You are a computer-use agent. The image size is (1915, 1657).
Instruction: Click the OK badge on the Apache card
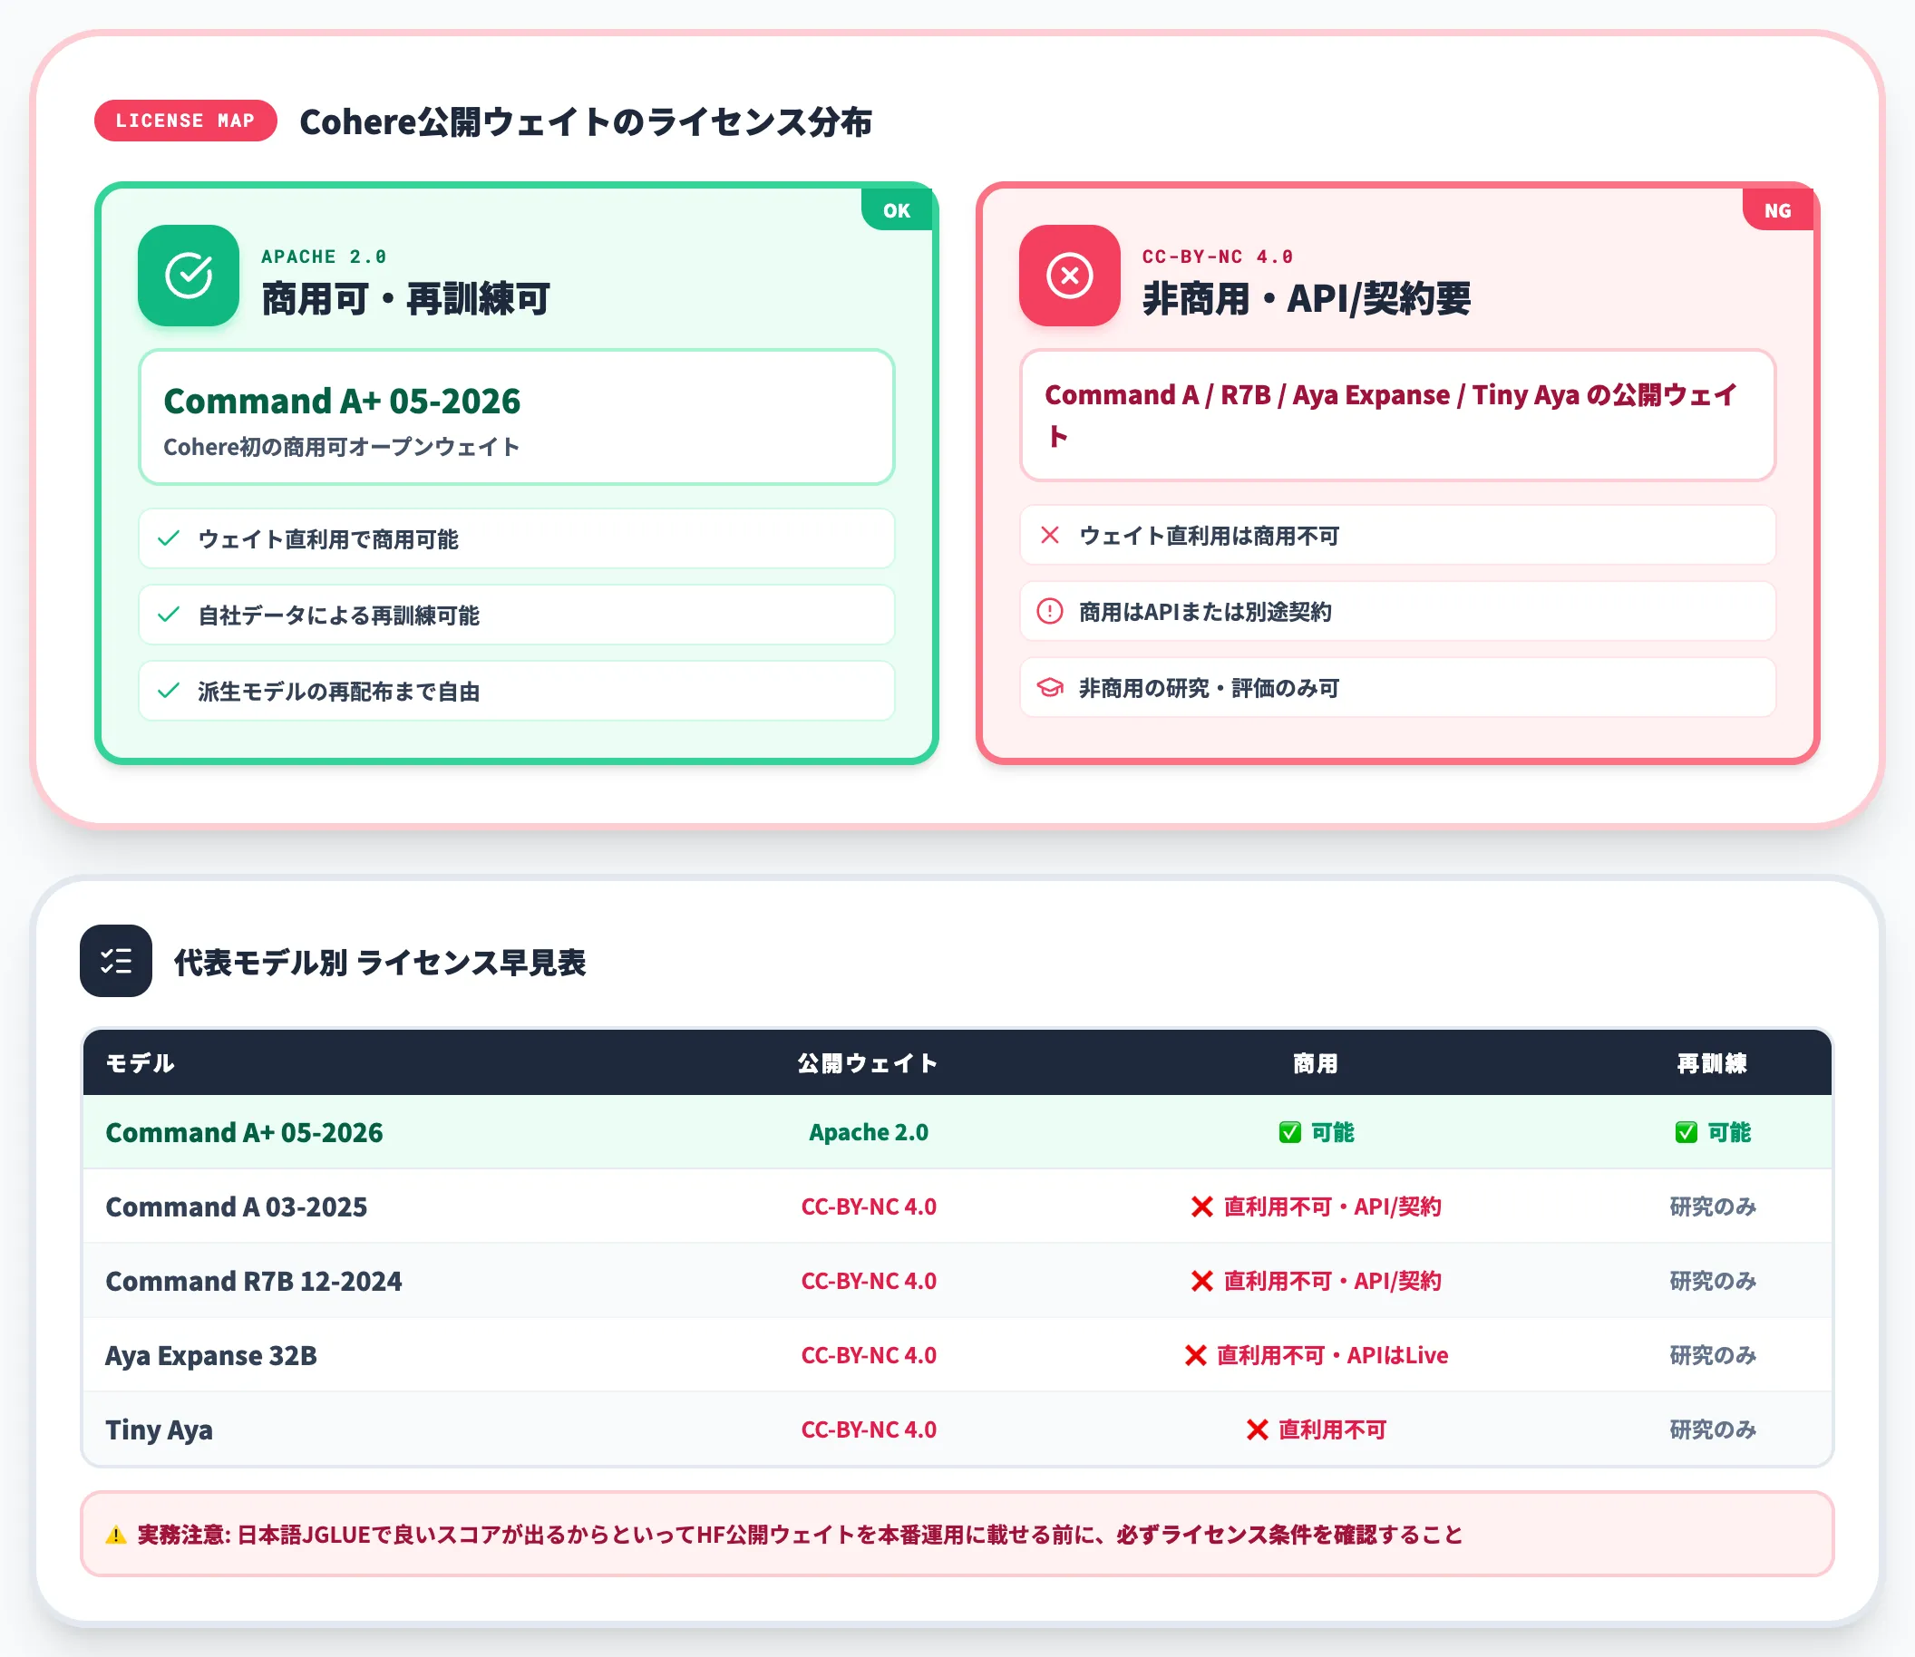(x=897, y=210)
